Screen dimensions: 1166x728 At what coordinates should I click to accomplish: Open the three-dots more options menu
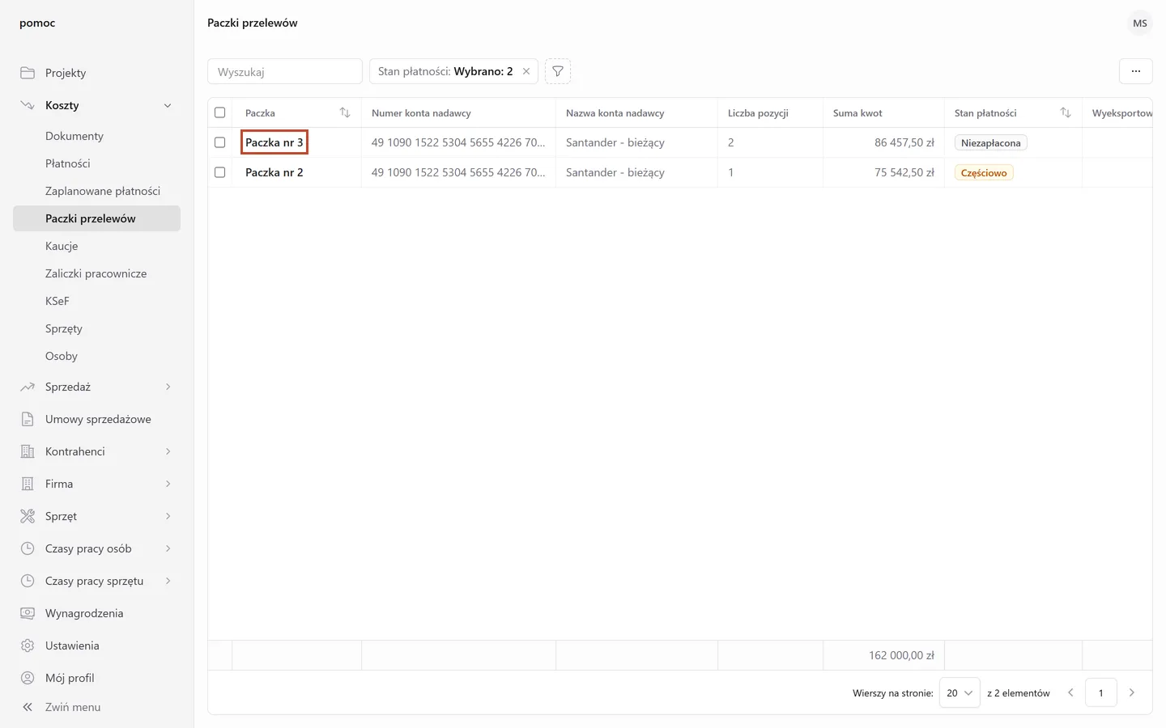click(1136, 71)
